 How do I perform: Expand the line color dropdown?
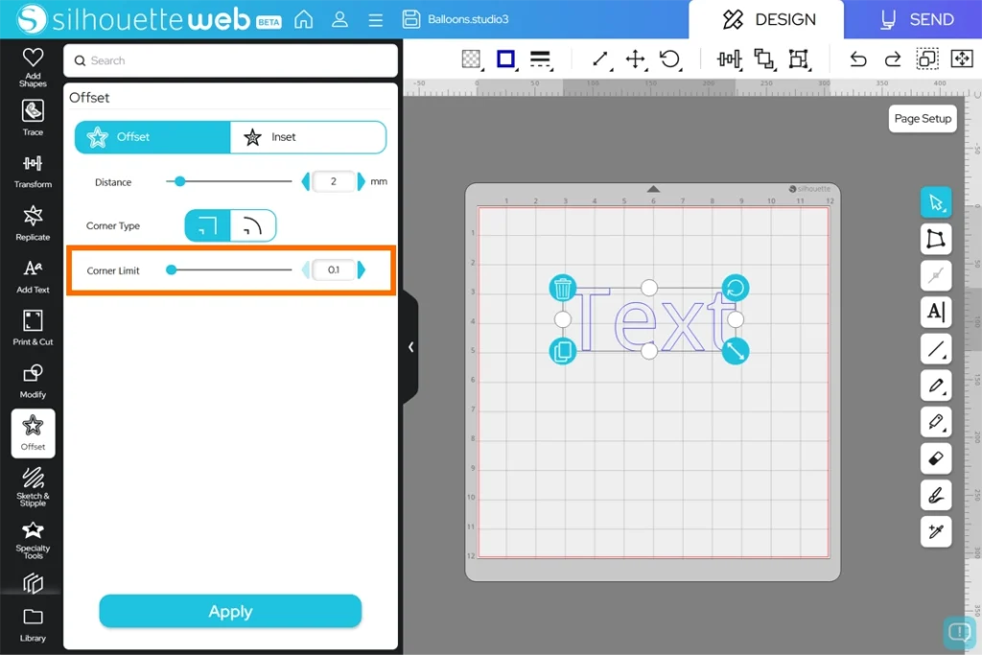505,59
